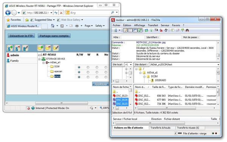Click FileZilla's binoculars search icon

(187, 30)
